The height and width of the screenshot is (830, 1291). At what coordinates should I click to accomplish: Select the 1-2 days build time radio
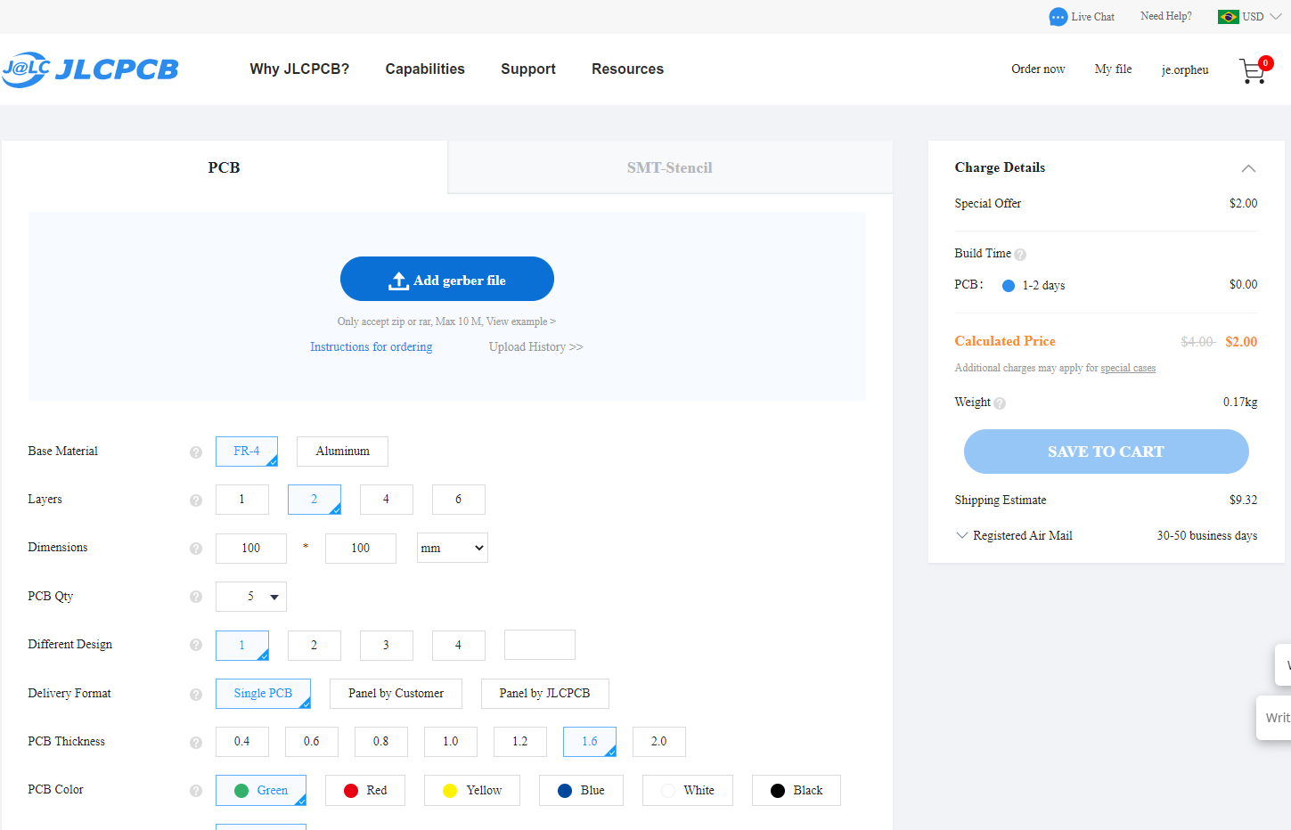[x=1009, y=286]
